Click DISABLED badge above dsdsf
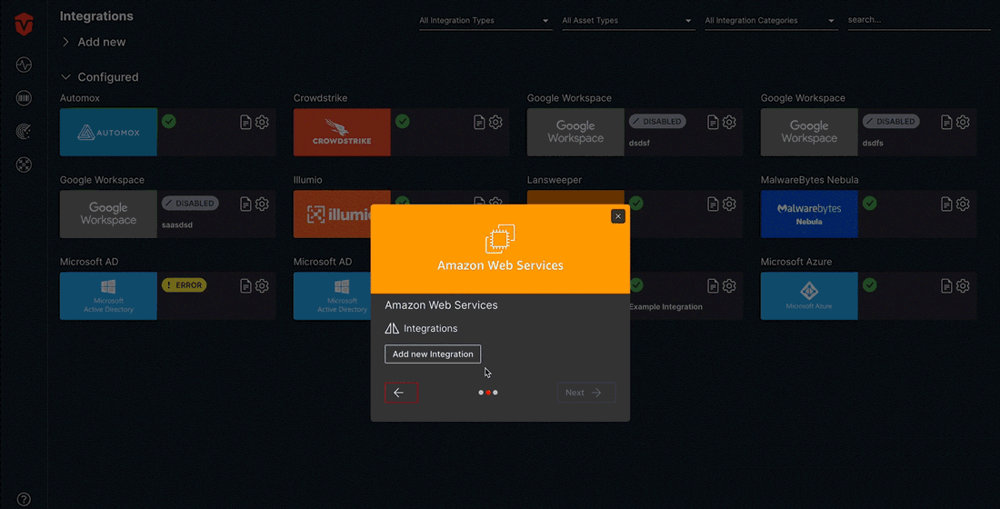Viewport: 1000px width, 509px height. (x=657, y=121)
